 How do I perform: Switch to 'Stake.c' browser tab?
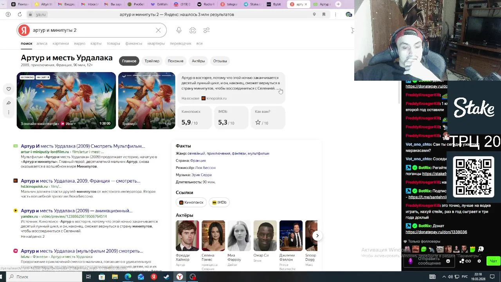coord(252,4)
